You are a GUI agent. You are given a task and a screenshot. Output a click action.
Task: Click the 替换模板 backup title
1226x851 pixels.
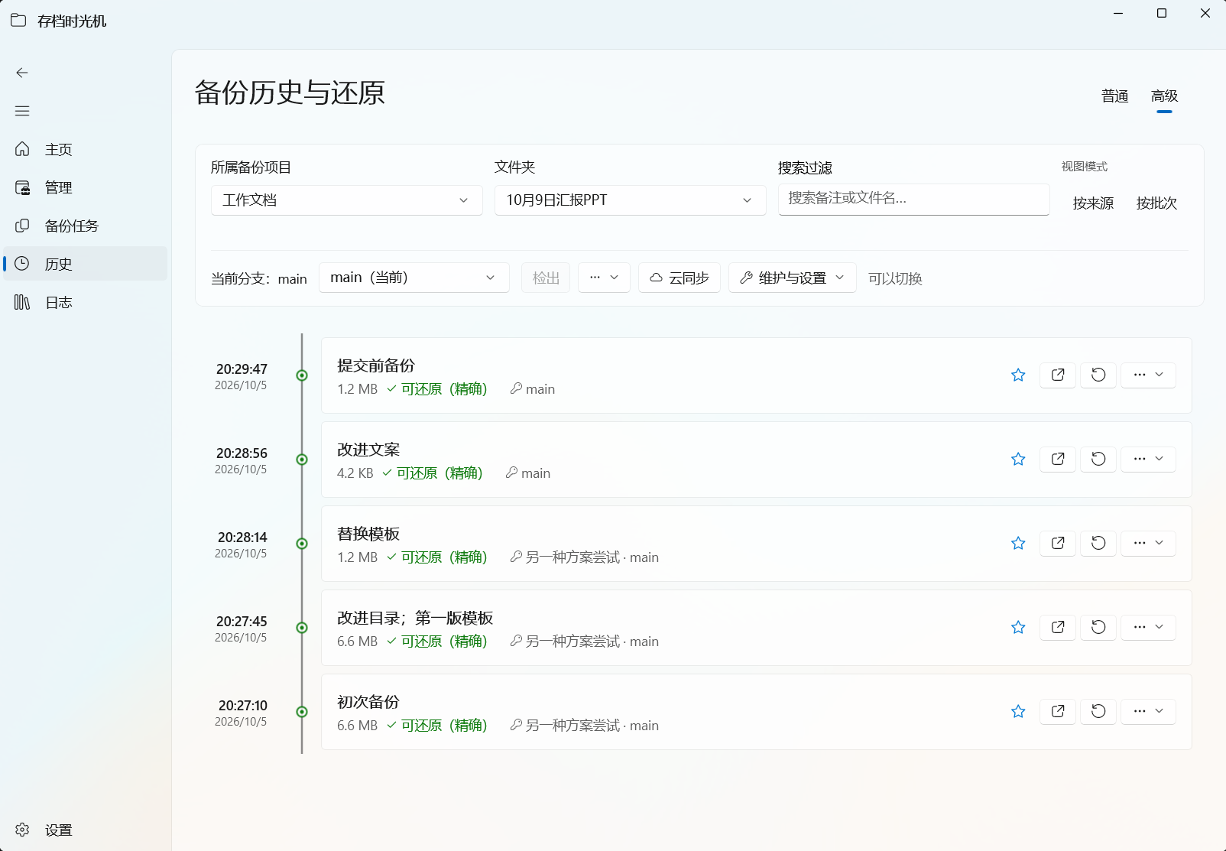tap(368, 534)
